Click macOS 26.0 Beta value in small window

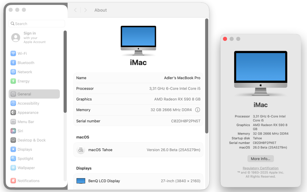point(270,148)
